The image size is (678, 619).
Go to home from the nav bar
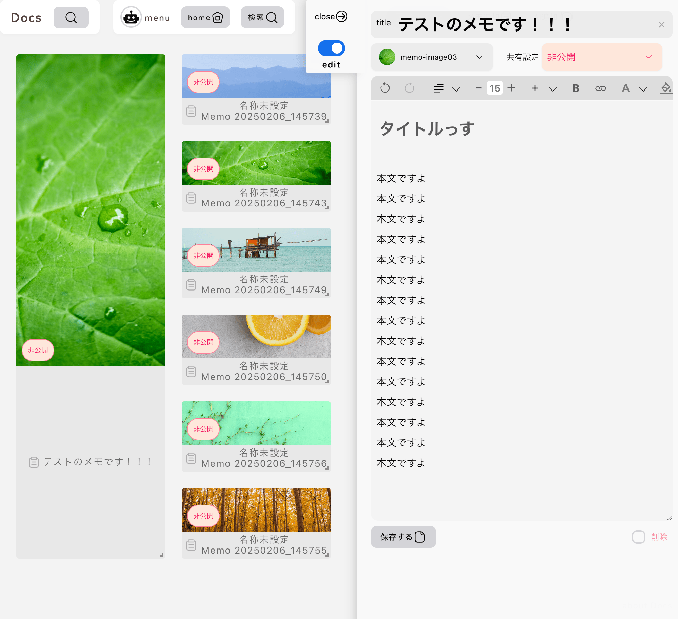pyautogui.click(x=205, y=17)
